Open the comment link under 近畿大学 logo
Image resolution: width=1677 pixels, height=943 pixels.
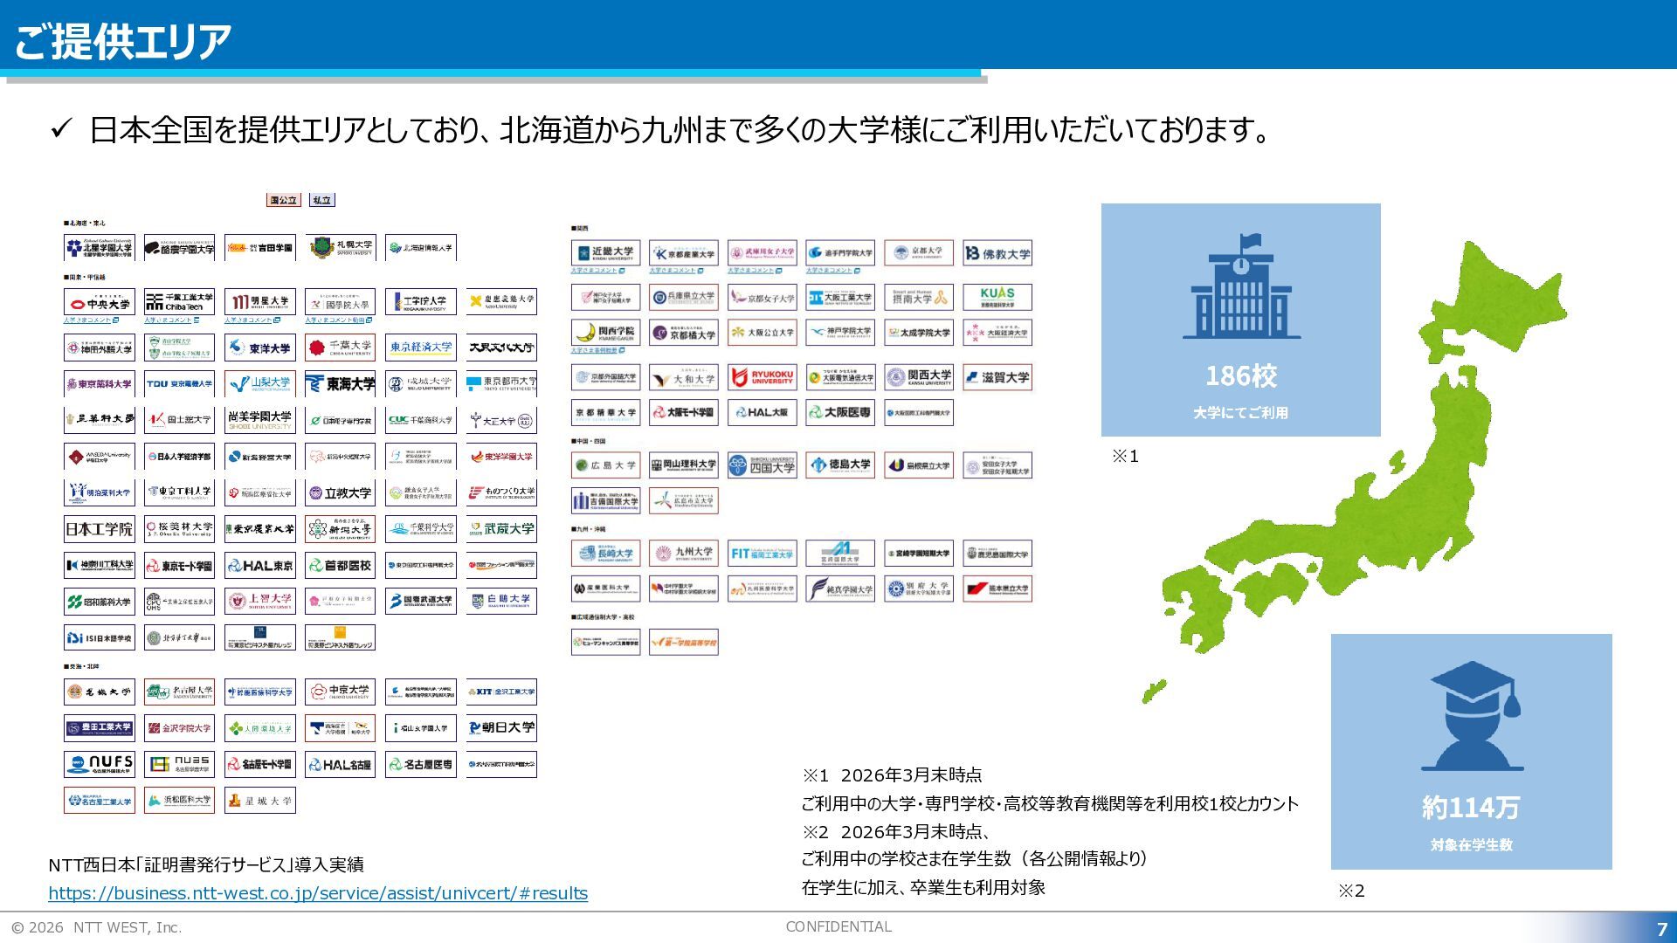pyautogui.click(x=597, y=271)
